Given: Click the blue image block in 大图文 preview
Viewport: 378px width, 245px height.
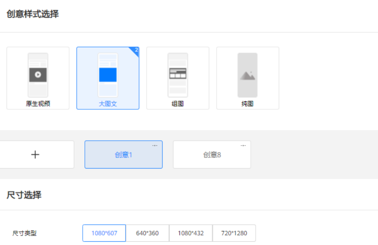Looking at the screenshot, I should coord(107,74).
